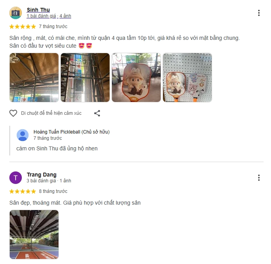This screenshot has height=264, width=271.
Task: View the second photo showing the steel frame
Action: (x=85, y=78)
